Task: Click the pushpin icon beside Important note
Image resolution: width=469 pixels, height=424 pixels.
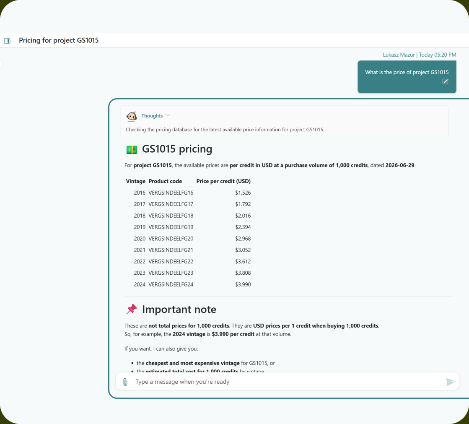Action: click(x=132, y=309)
